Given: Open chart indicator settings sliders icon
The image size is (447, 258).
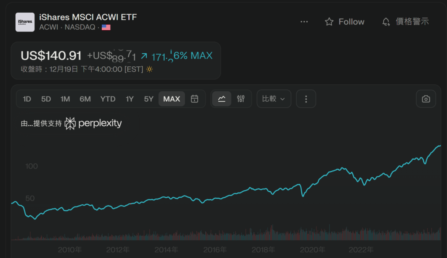Looking at the screenshot, I should [241, 99].
